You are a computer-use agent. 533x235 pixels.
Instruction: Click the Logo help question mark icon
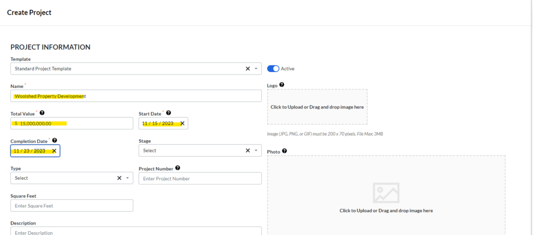[x=282, y=84]
